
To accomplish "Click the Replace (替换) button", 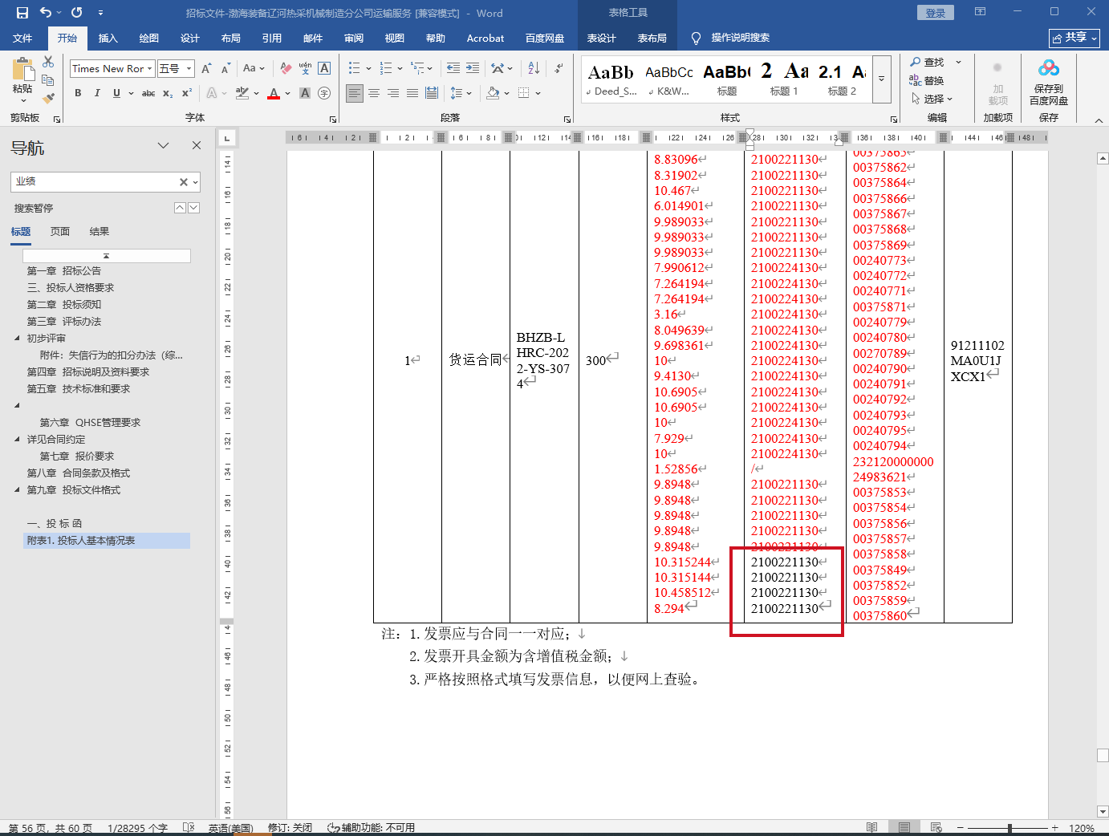I will (927, 80).
